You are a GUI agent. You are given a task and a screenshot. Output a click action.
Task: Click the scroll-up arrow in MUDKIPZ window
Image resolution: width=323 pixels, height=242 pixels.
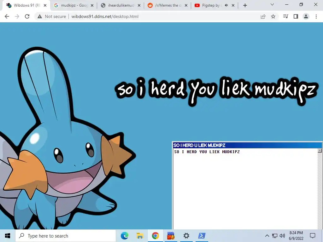[x=320, y=151]
